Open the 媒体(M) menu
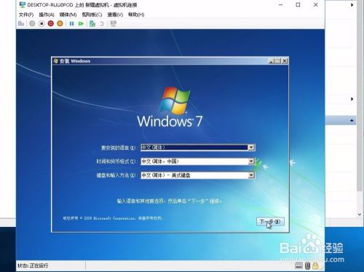The height and width of the screenshot is (272, 364). coord(68,15)
